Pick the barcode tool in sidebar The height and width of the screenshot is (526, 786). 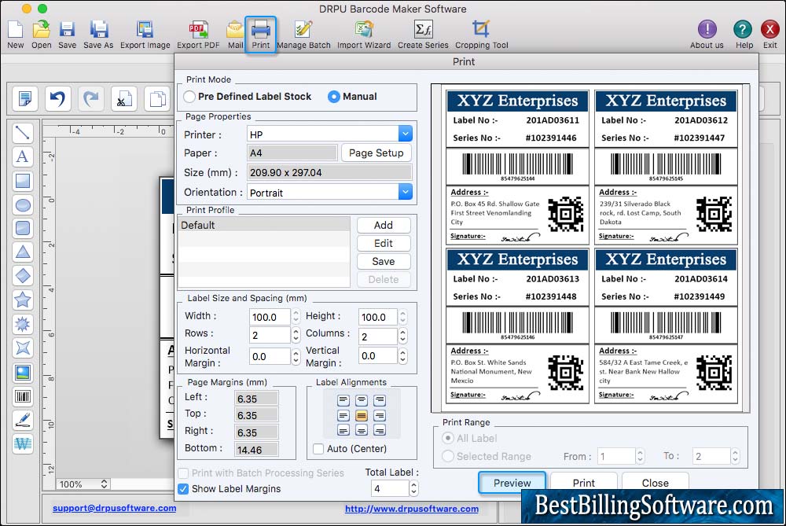click(x=23, y=396)
